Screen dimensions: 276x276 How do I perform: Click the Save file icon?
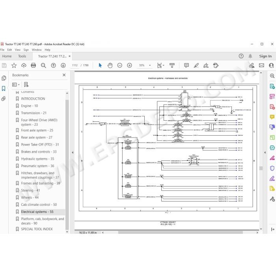tap(4, 65)
